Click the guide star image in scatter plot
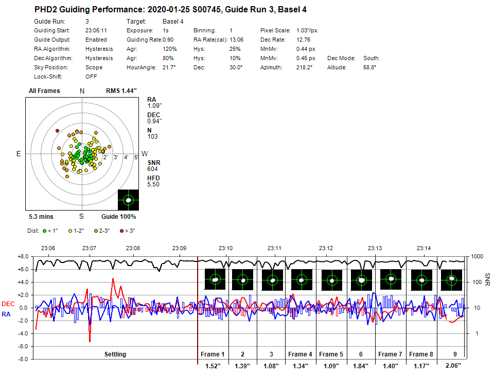 128,200
